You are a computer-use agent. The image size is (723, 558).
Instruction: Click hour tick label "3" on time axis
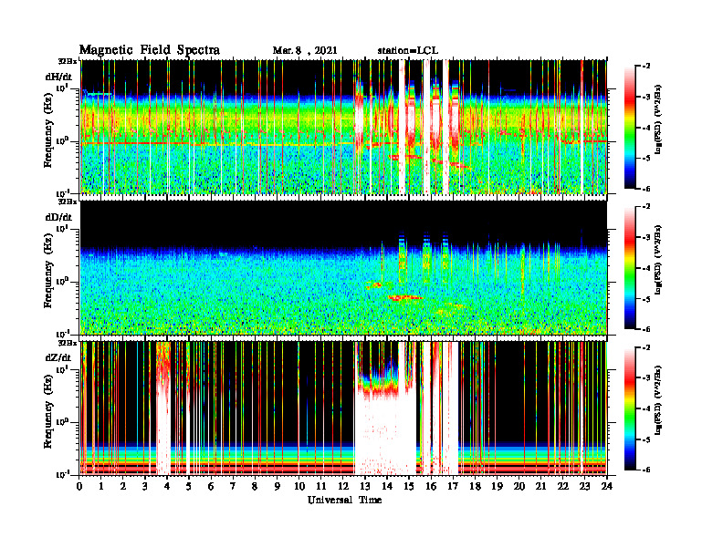145,486
